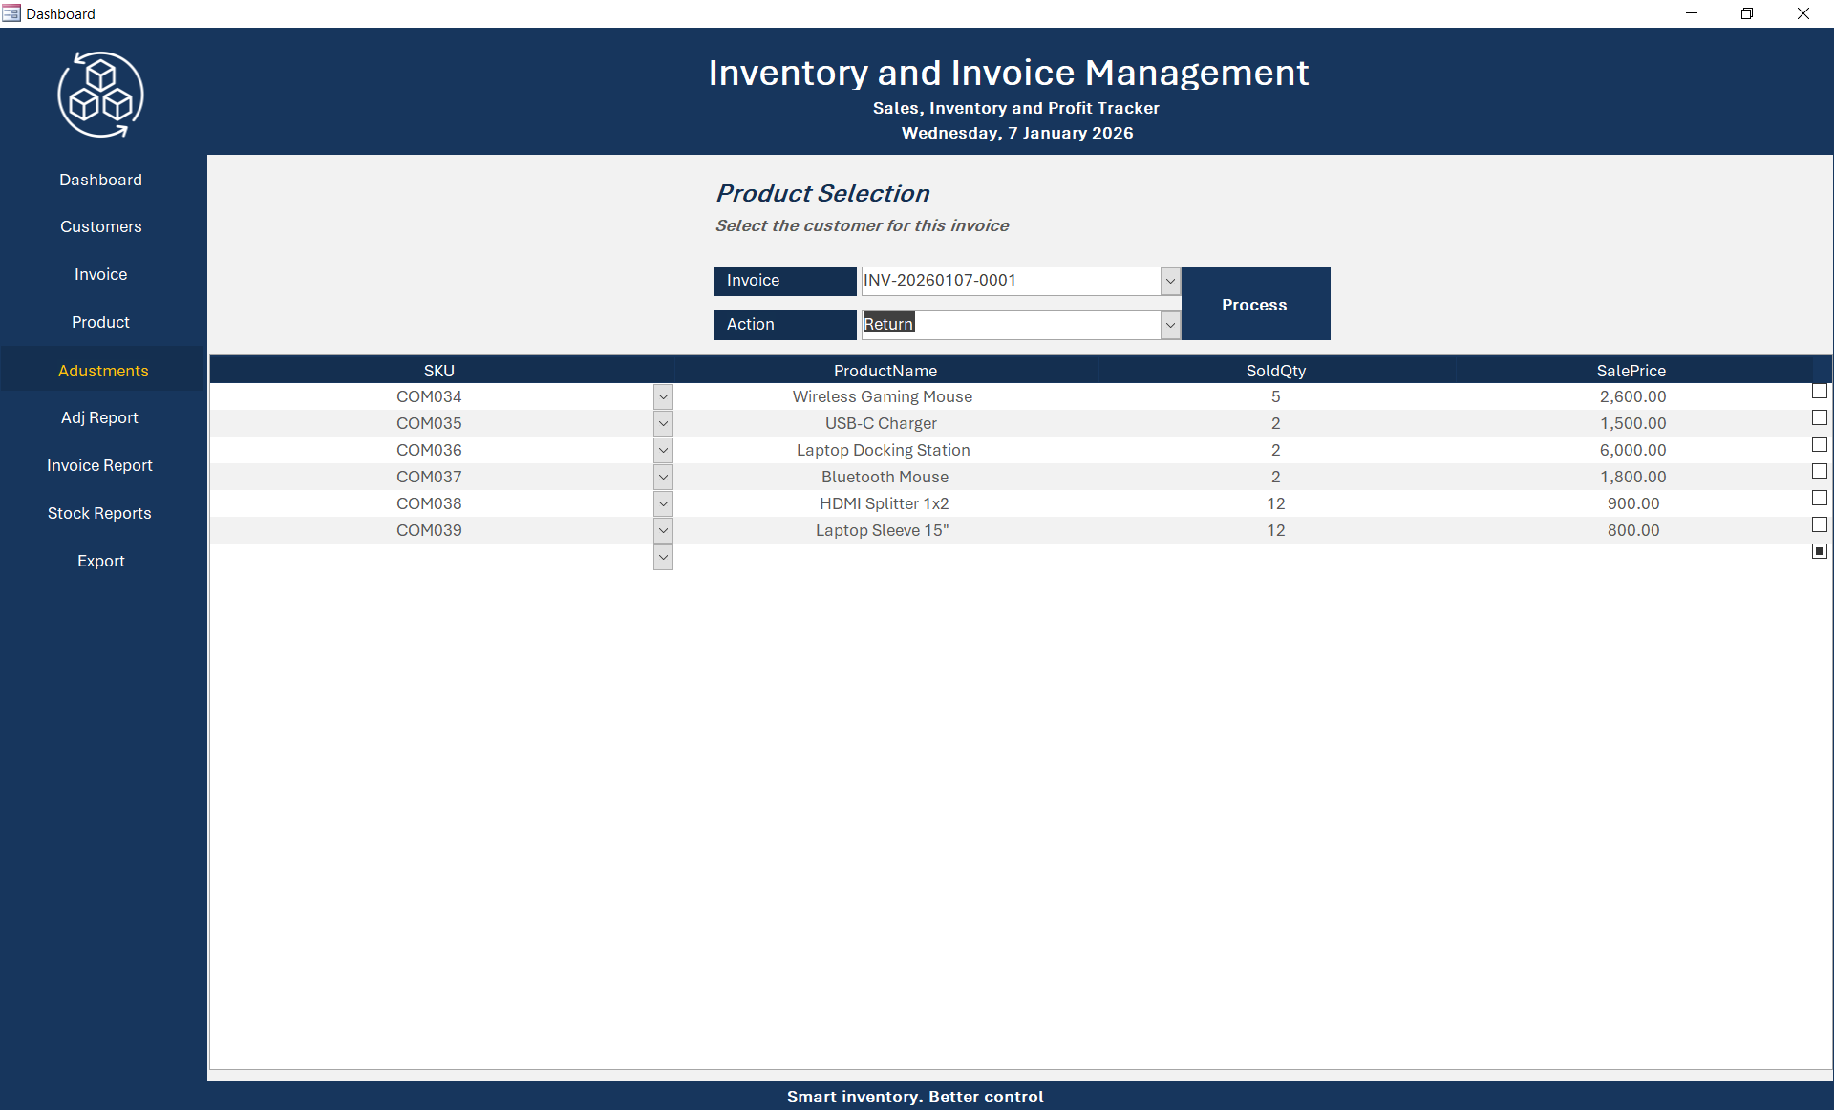Open the Stock Reports page
1834x1110 pixels.
(x=100, y=513)
